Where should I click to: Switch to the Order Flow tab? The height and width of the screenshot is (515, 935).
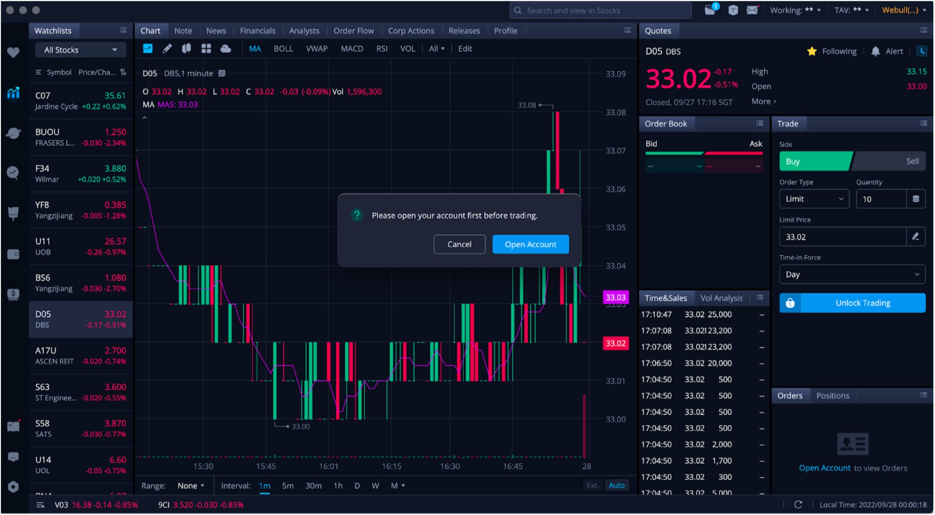pyautogui.click(x=353, y=31)
